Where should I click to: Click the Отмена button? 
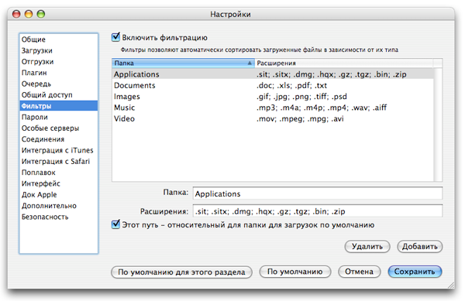pos(359,272)
